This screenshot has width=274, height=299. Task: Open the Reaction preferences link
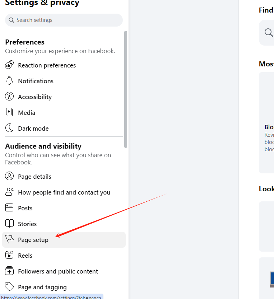click(x=47, y=65)
